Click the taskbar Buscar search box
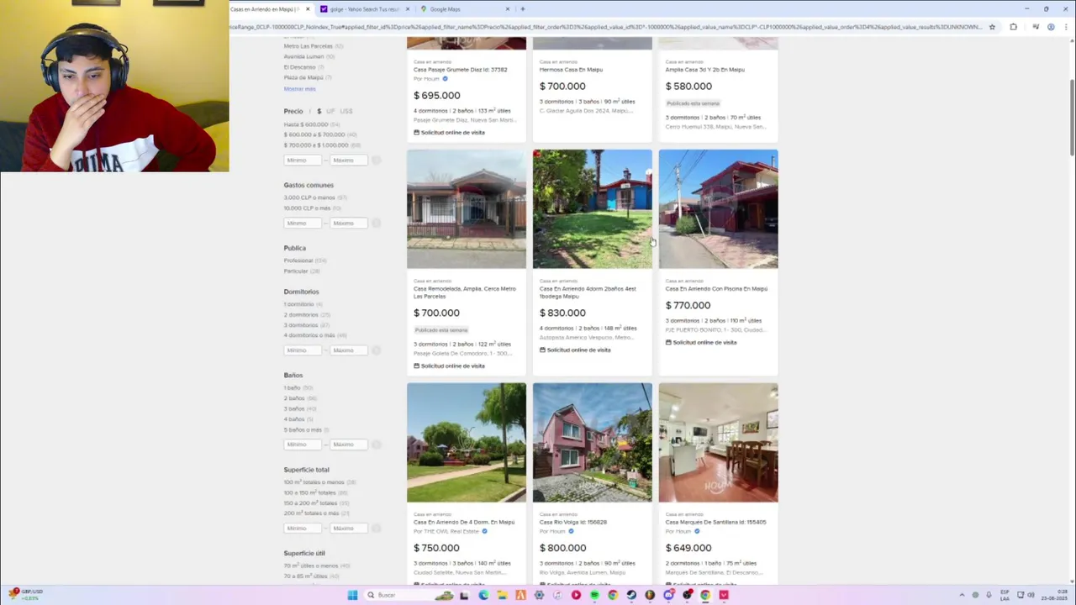Screen dimensions: 1076x605 [x=410, y=595]
